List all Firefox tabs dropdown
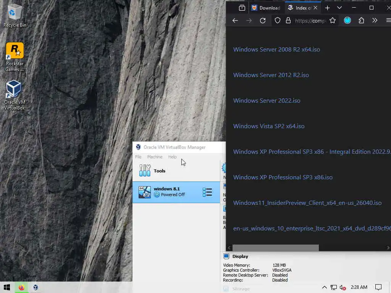Screen dimensions: 391x293 click(339, 8)
